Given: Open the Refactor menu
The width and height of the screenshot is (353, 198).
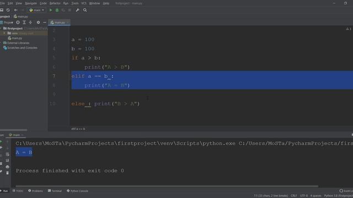Looking at the screenshot, I should 55,3.
